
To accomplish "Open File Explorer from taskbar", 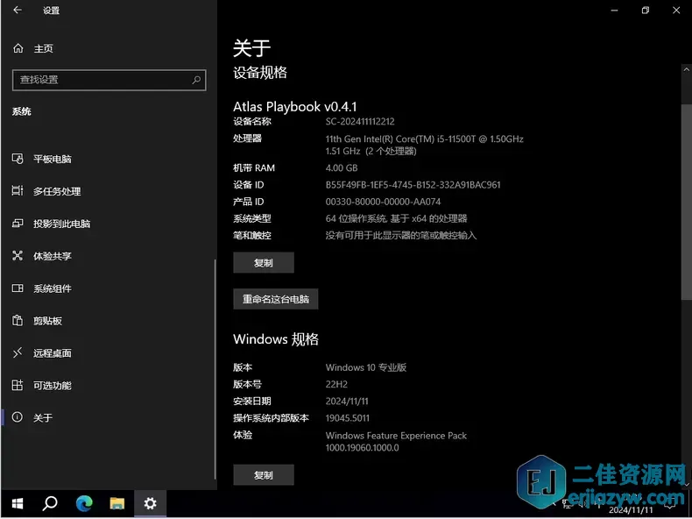I will coord(117,503).
